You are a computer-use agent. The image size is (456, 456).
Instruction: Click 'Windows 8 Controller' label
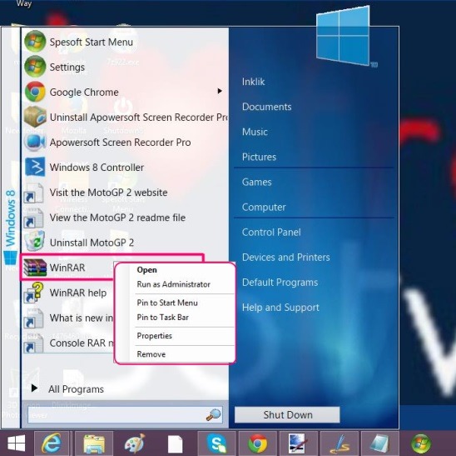[x=97, y=168]
